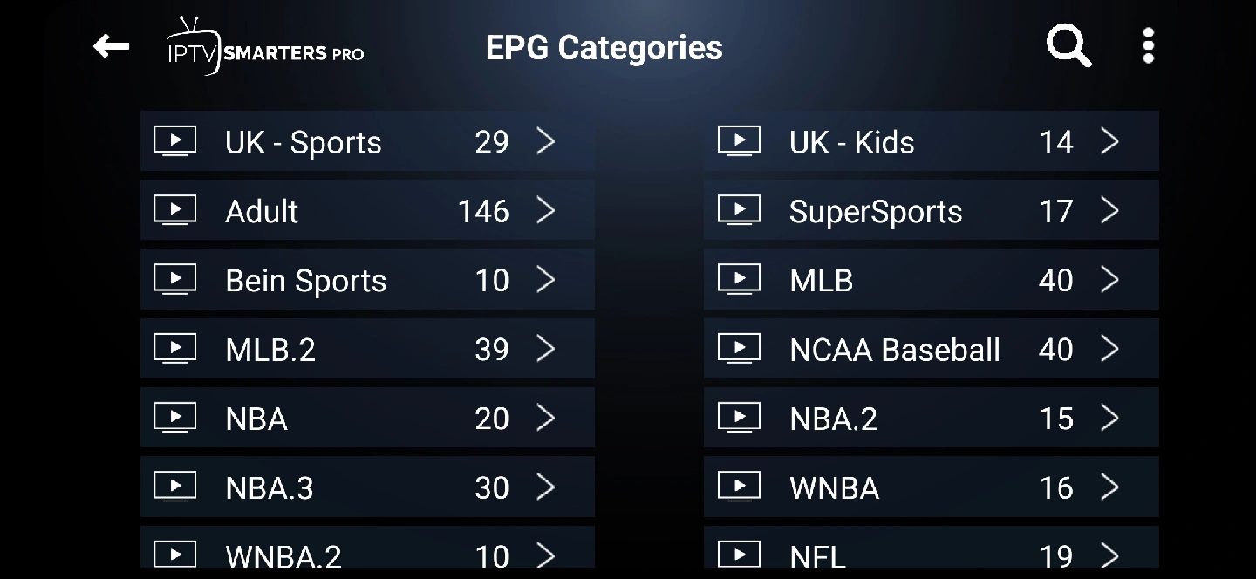Click the 146 channel count for Adult

pos(483,211)
